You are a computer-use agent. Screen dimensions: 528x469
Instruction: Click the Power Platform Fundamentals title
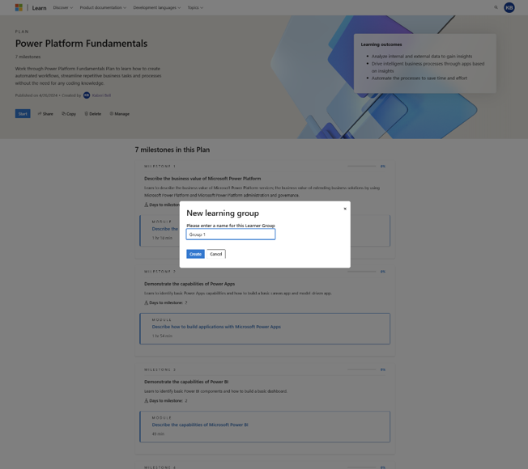(x=81, y=44)
